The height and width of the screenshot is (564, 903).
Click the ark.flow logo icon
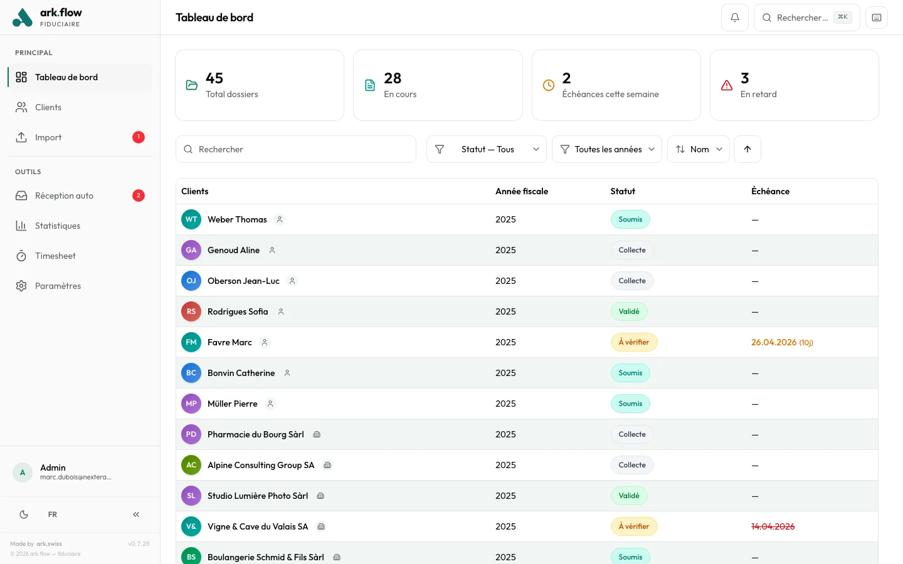23,18
